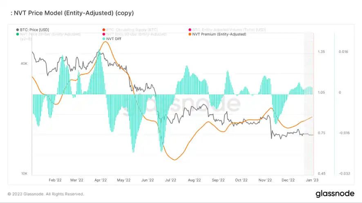Click the shaded recent-data region near Jan '23
Viewport: 362px width, 203px height.
pos(308,104)
